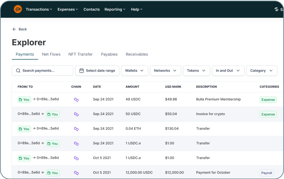
Task: Select the Payments tab
Action: point(25,54)
